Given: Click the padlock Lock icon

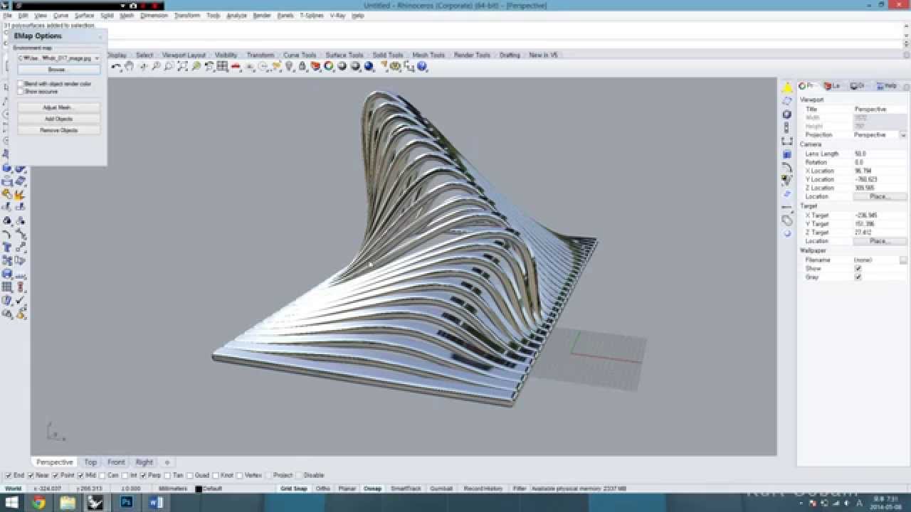Looking at the screenshot, I should point(302,66).
